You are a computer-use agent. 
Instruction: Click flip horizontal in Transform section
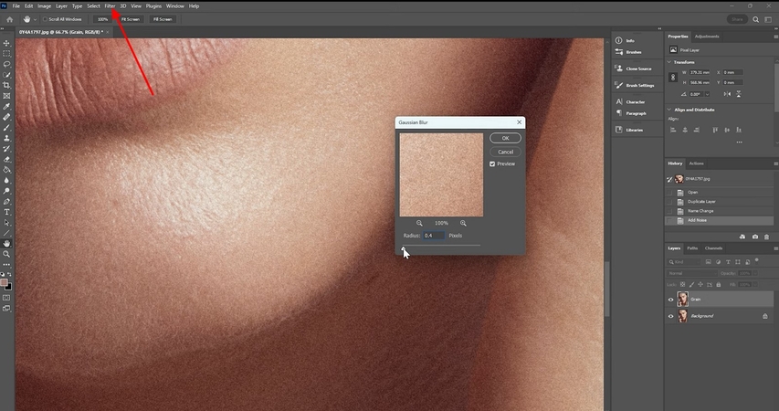pyautogui.click(x=727, y=94)
